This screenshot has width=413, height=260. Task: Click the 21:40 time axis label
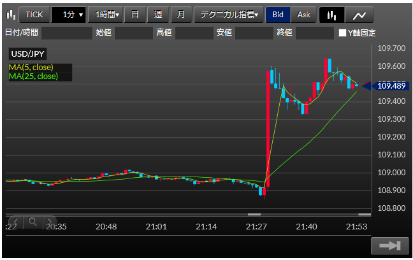[x=307, y=227]
